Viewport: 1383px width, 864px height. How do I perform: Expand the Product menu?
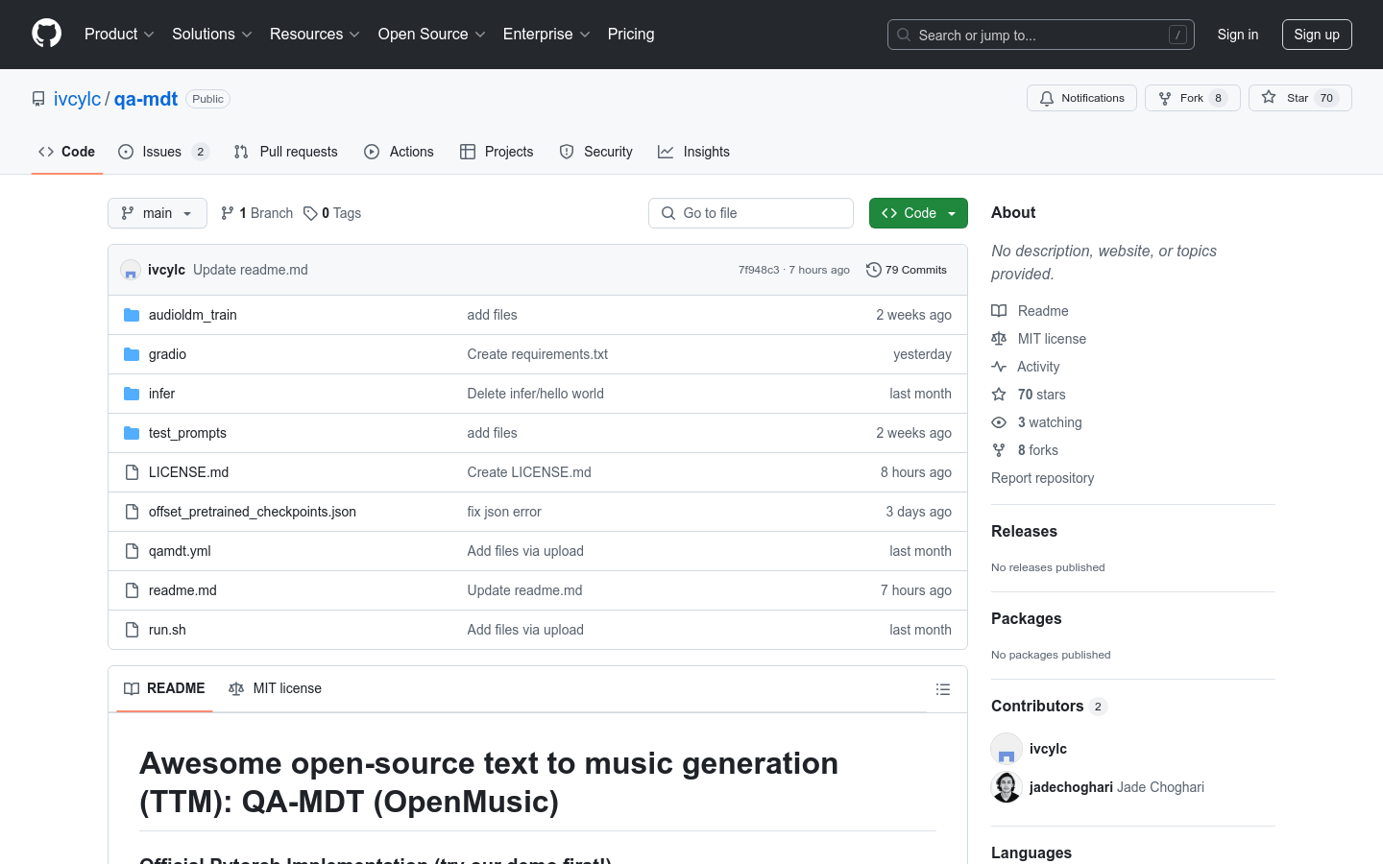(x=119, y=34)
